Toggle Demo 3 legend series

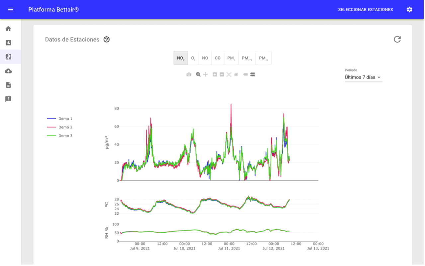coord(60,136)
